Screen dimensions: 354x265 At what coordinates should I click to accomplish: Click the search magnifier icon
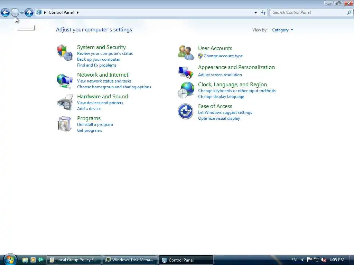pos(349,13)
